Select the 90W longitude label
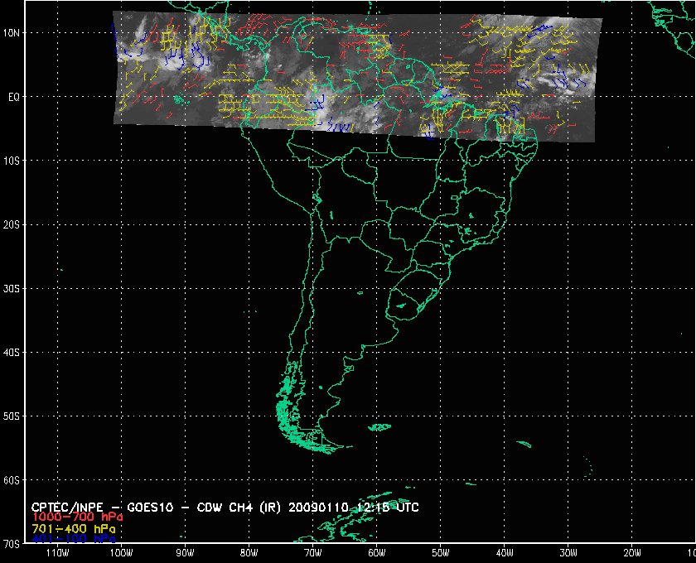This screenshot has width=696, height=563. coord(185,553)
